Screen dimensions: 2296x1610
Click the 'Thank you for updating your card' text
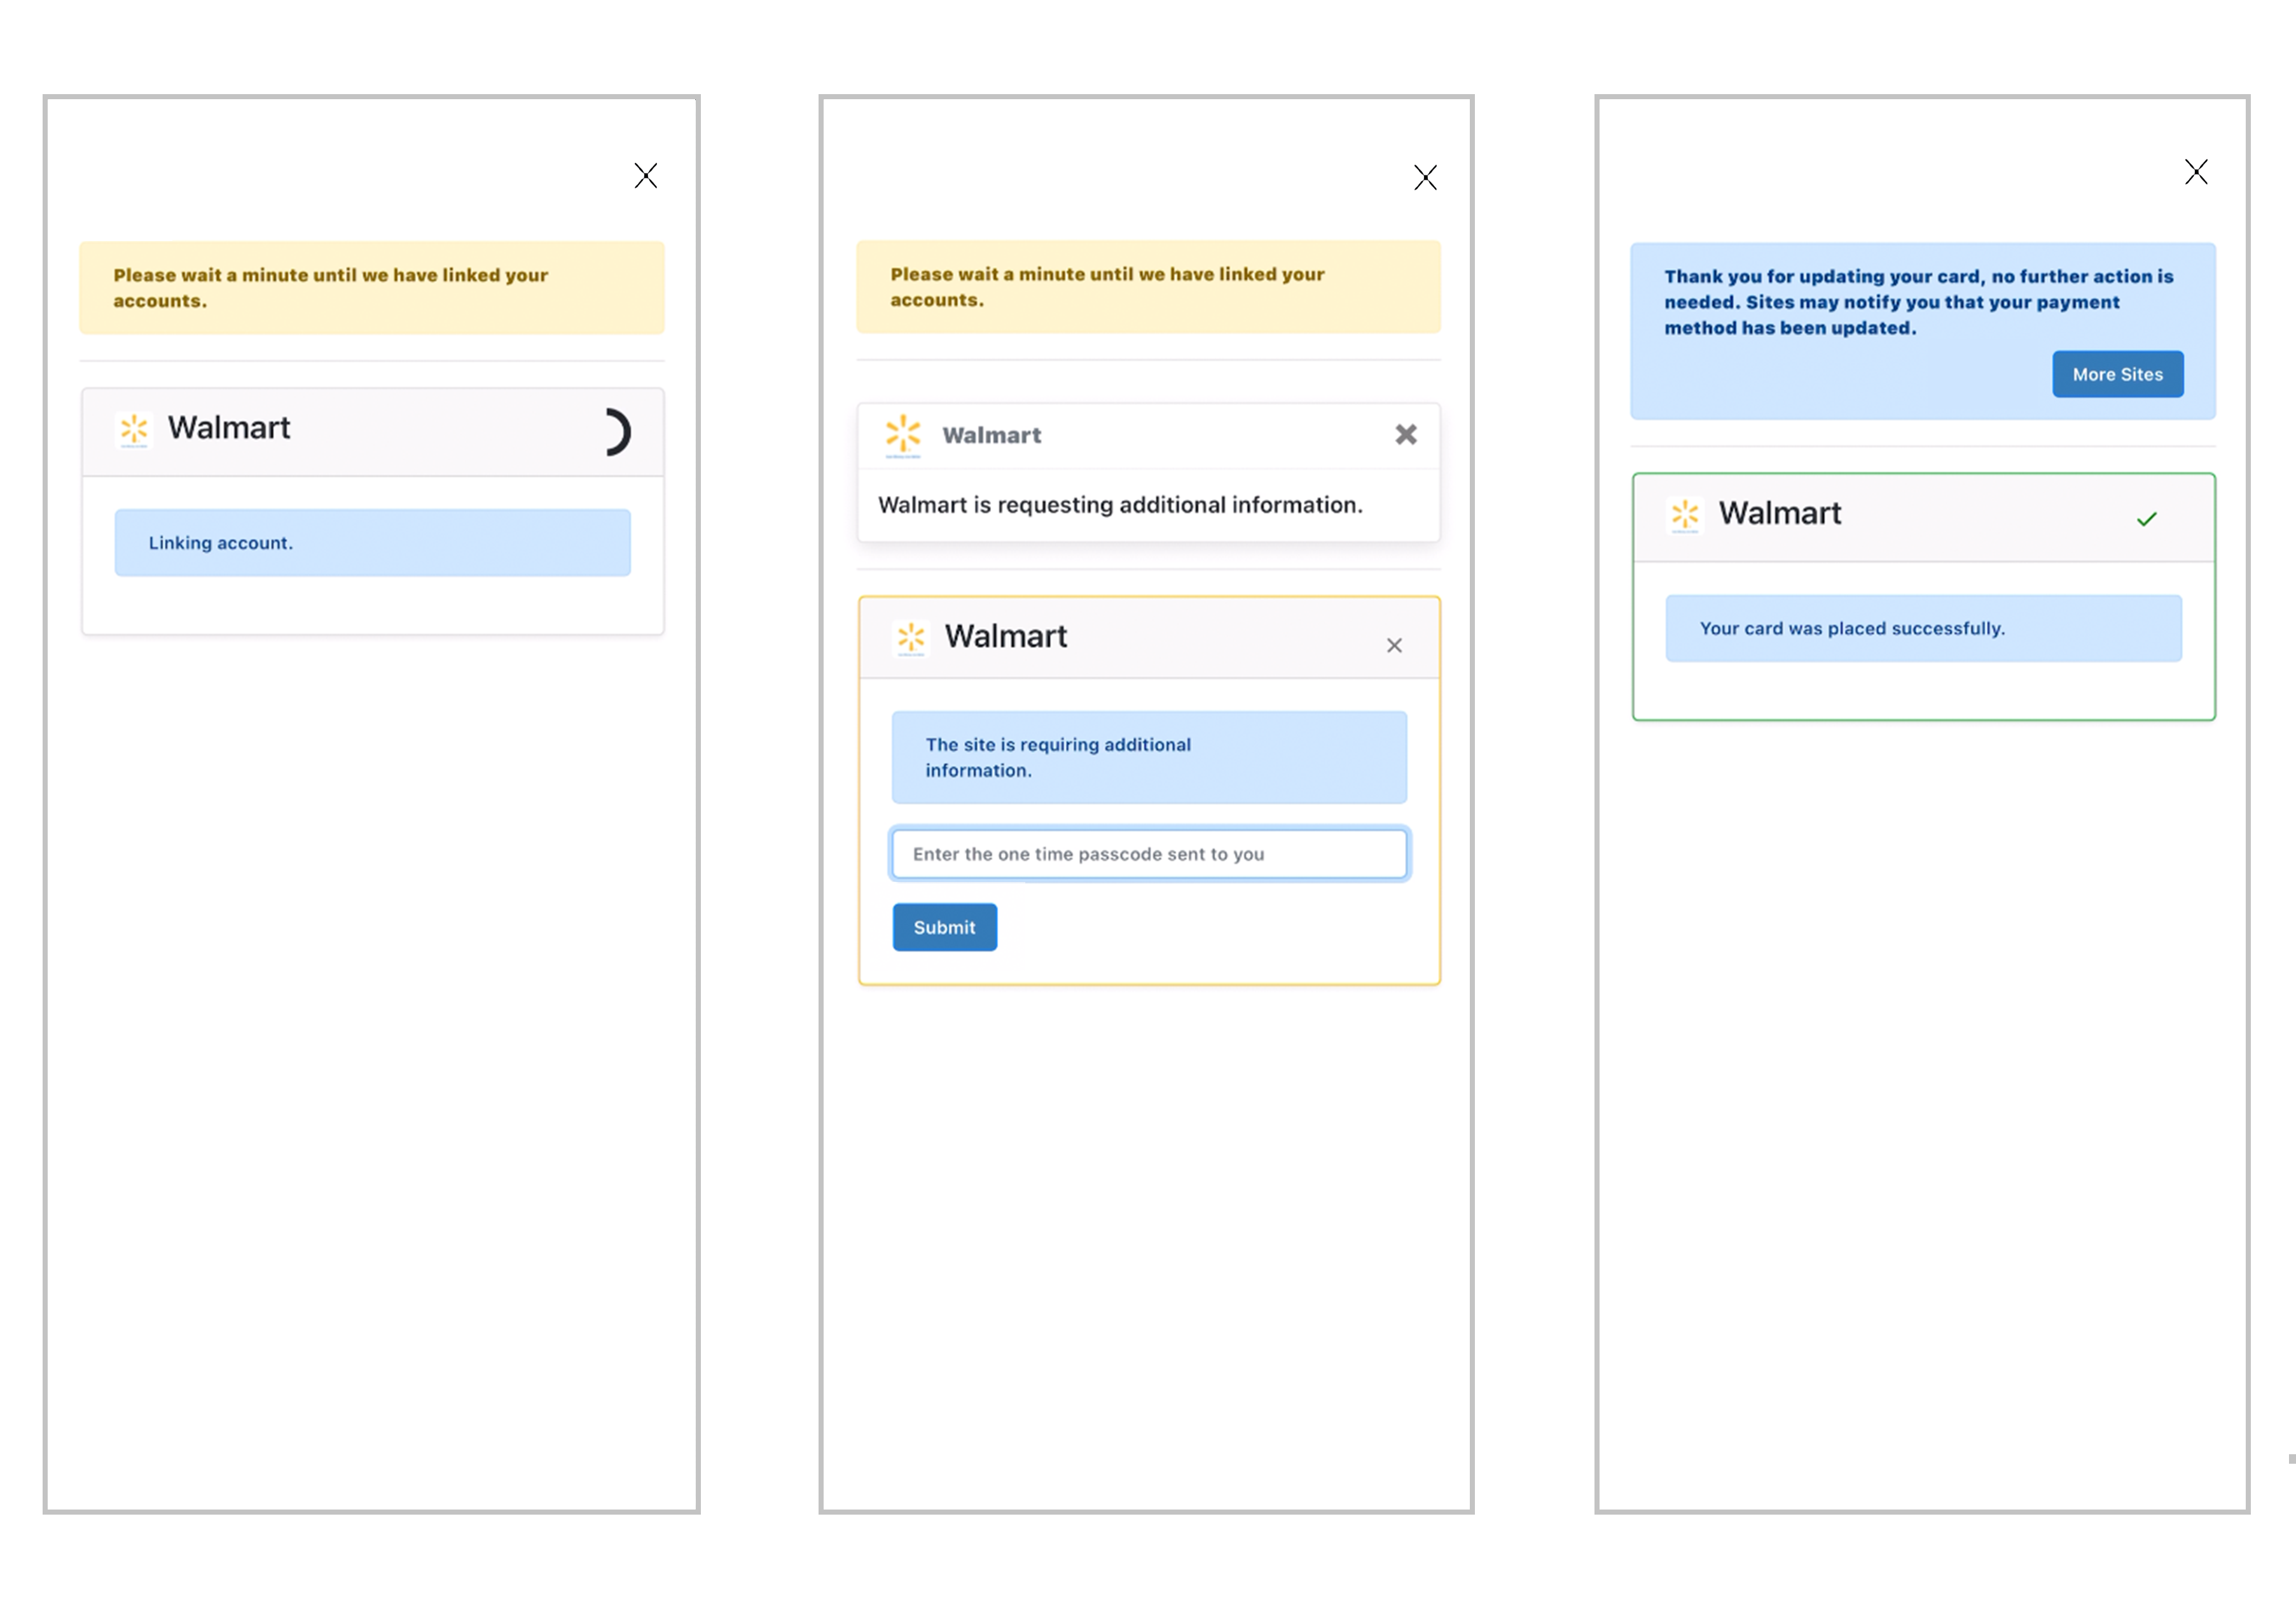point(1918,302)
